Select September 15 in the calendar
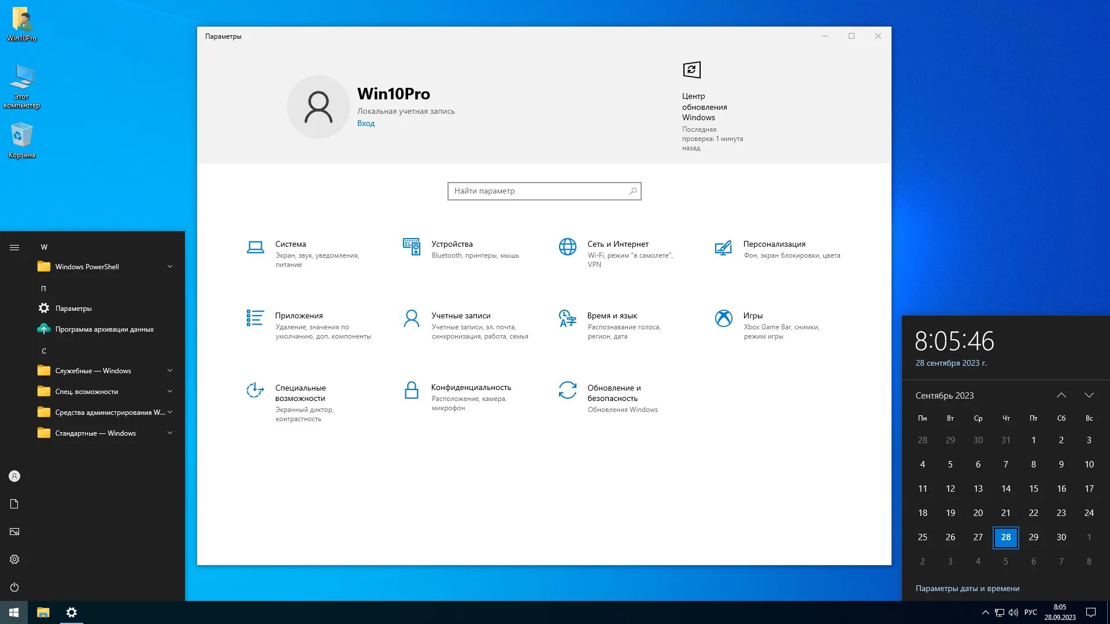1110x624 pixels. (1033, 489)
